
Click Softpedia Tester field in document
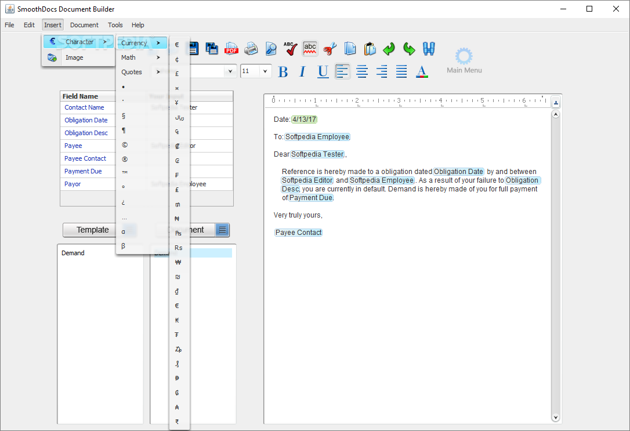317,154
